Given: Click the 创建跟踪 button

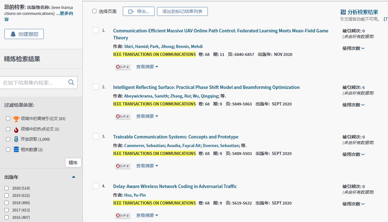Looking at the screenshot, I should coord(24,34).
